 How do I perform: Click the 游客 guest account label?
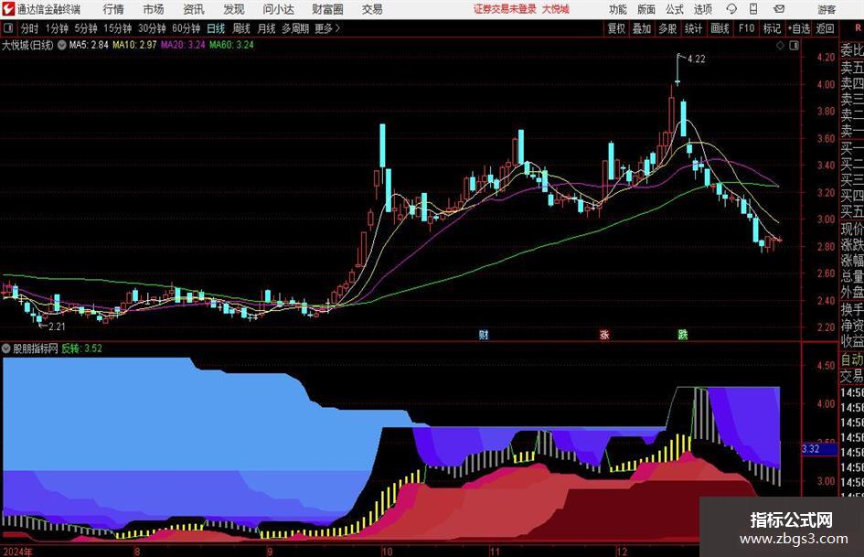coord(826,9)
